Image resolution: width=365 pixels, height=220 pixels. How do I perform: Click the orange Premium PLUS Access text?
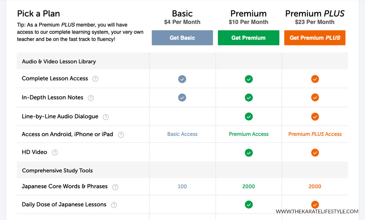[x=315, y=134]
